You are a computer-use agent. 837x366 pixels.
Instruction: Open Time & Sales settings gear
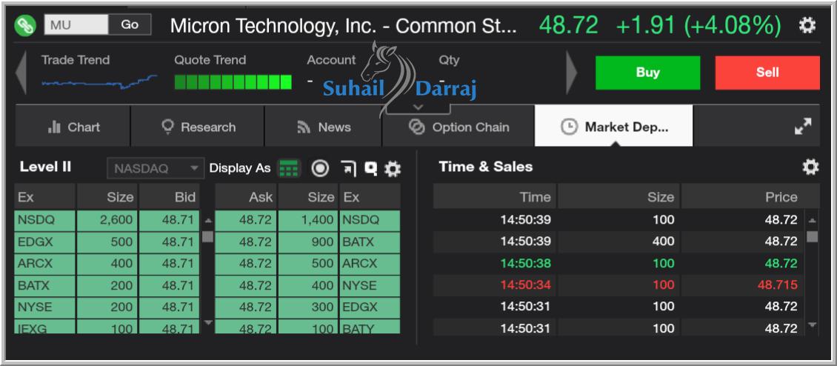point(810,167)
